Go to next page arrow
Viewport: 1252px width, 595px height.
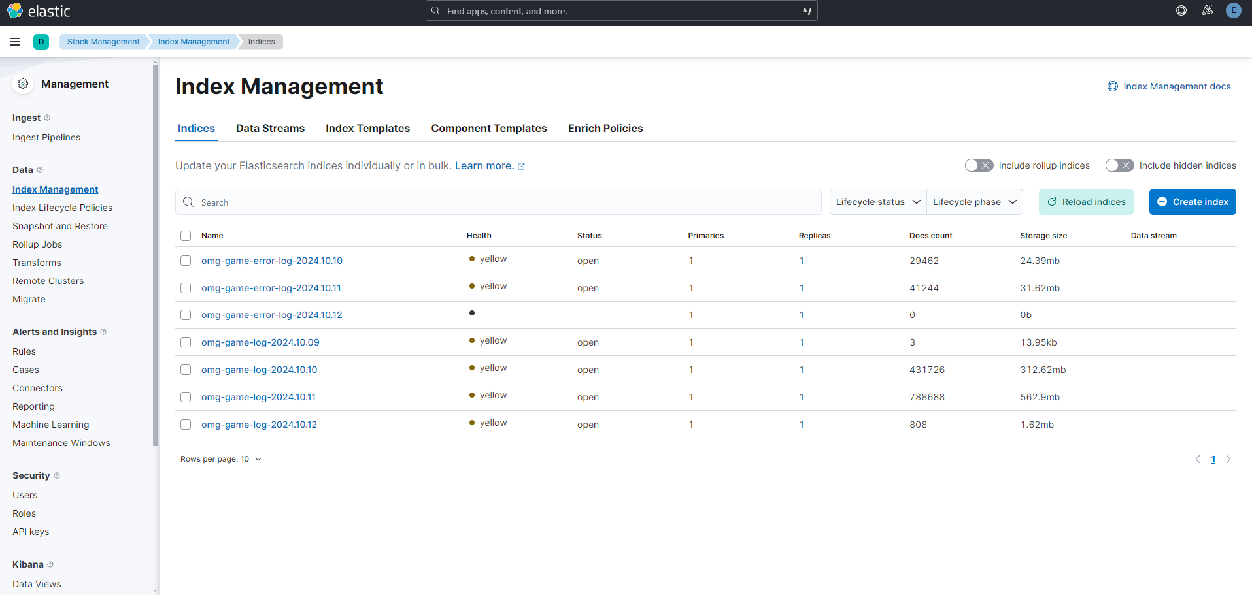tap(1228, 459)
